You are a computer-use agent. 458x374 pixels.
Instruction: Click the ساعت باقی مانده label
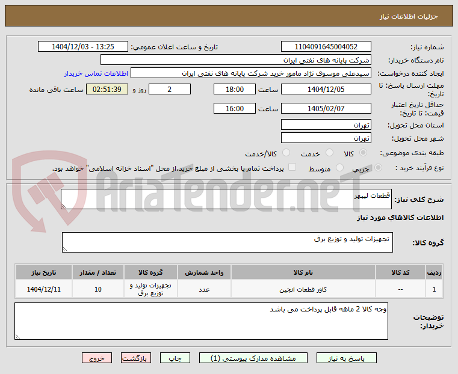point(57,90)
